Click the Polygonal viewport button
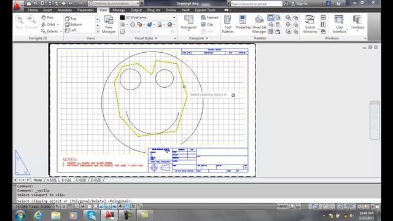 189,23
